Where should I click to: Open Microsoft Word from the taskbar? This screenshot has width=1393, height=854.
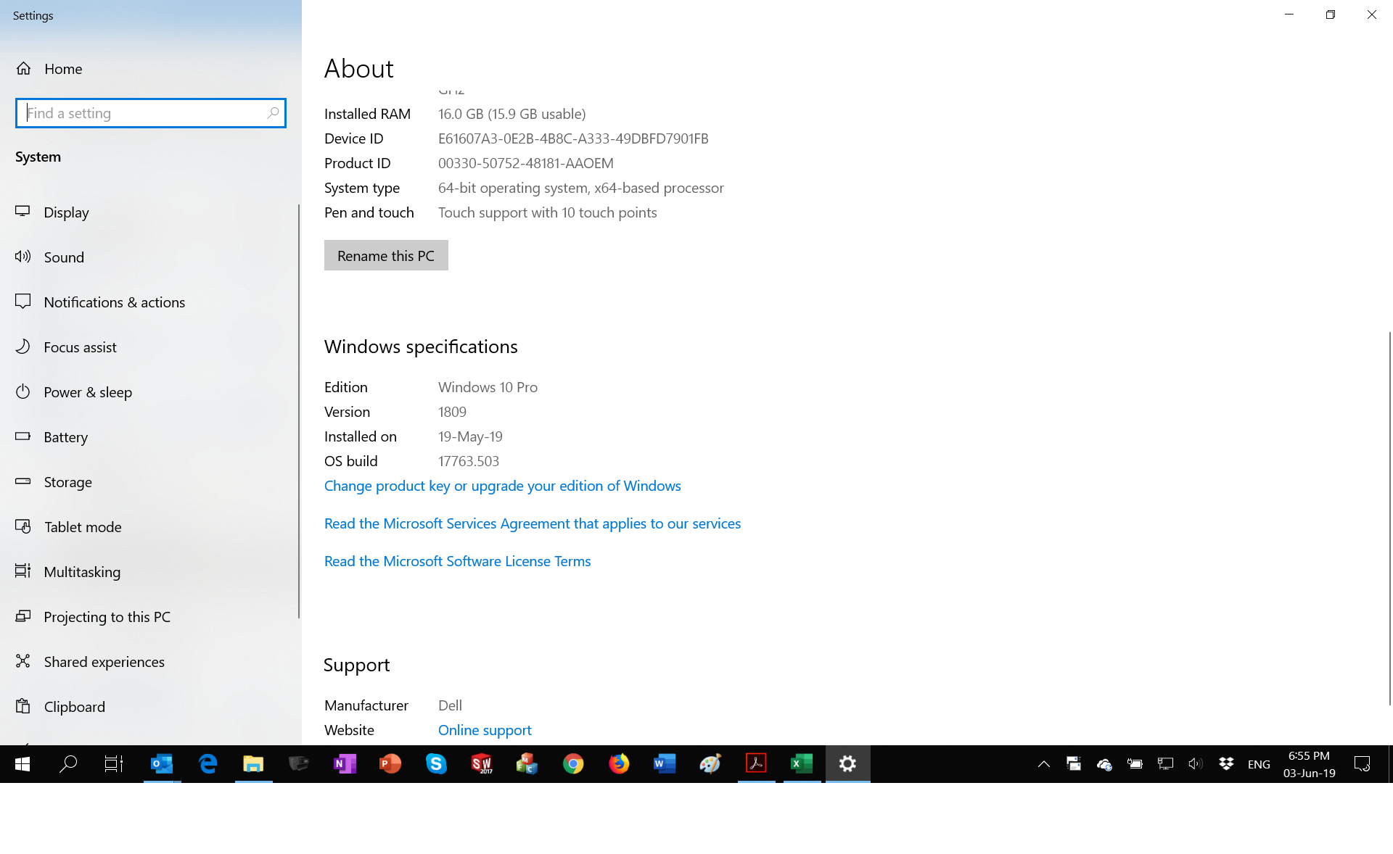665,763
